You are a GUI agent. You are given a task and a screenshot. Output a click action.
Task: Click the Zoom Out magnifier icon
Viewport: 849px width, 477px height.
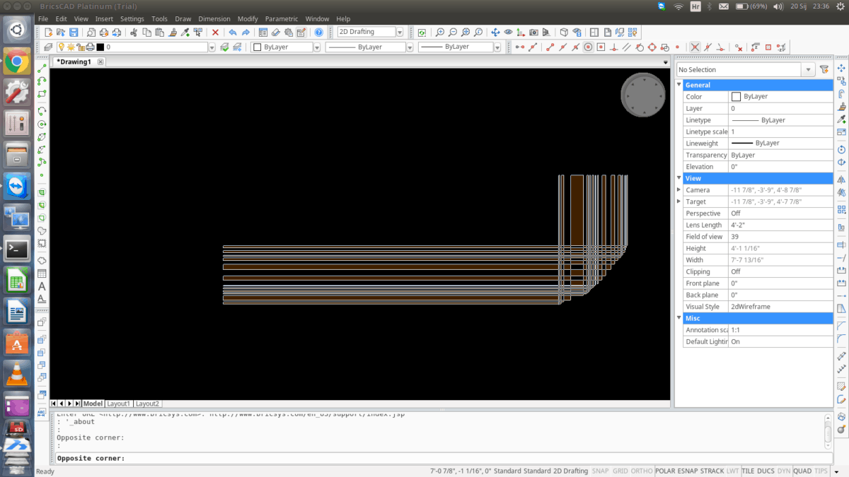click(x=453, y=33)
